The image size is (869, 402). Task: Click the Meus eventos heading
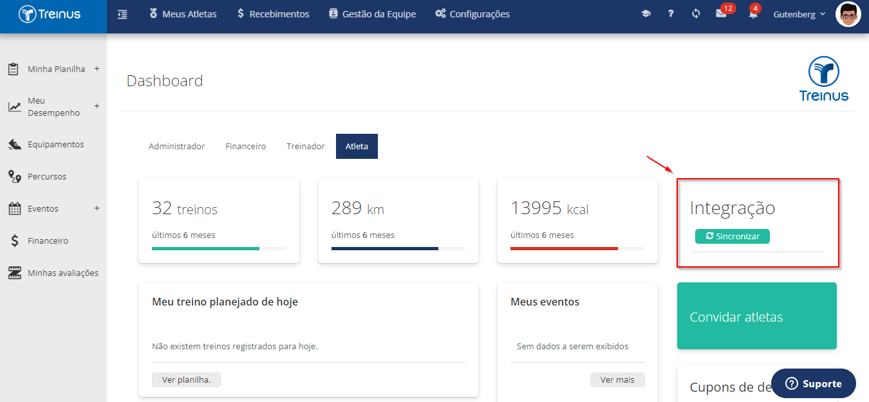(x=545, y=302)
